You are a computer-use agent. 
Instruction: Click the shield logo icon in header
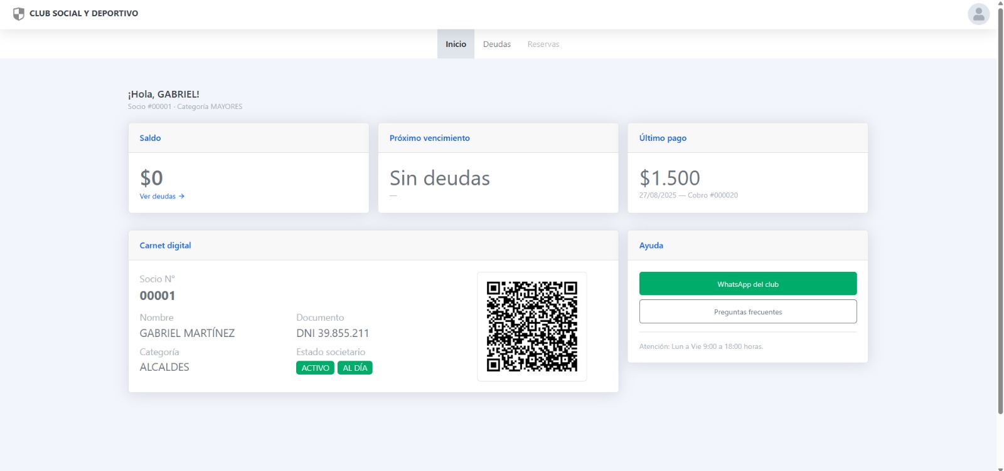[19, 14]
